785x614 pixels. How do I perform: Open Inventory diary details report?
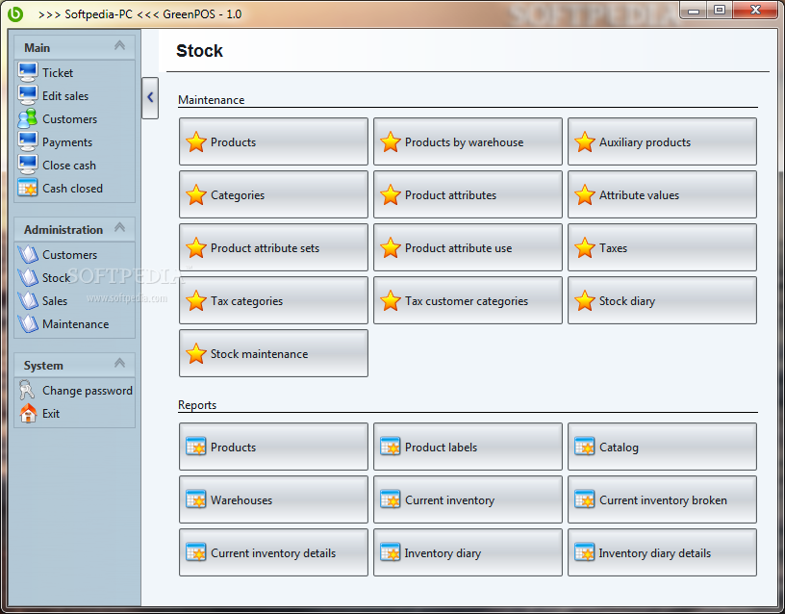662,552
